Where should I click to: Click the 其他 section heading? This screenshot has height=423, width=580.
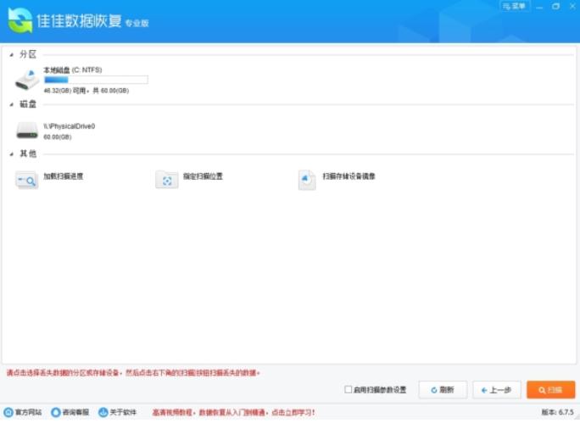[28, 153]
